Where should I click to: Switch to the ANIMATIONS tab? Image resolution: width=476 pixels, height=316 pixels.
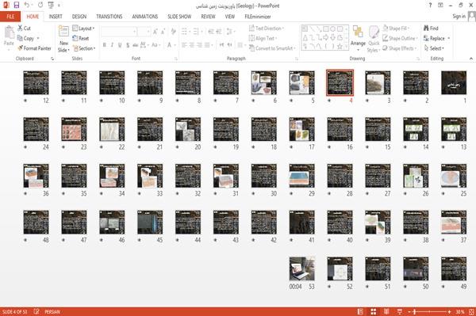pyautogui.click(x=145, y=17)
